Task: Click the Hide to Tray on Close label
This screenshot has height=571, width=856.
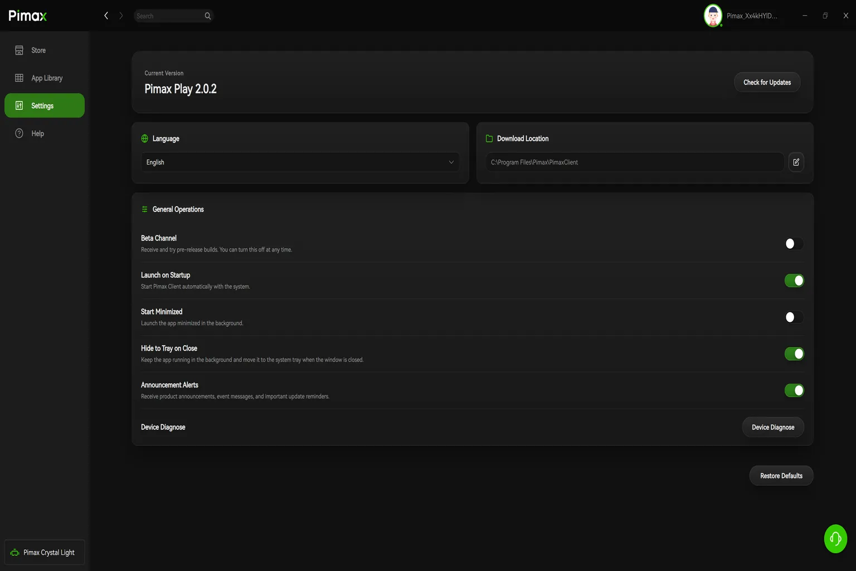Action: tap(169, 349)
